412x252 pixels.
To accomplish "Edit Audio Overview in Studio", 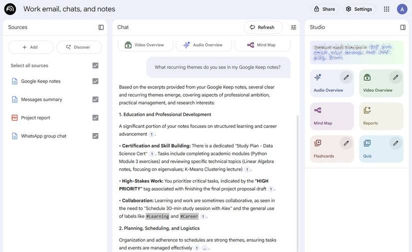I will [346, 77].
